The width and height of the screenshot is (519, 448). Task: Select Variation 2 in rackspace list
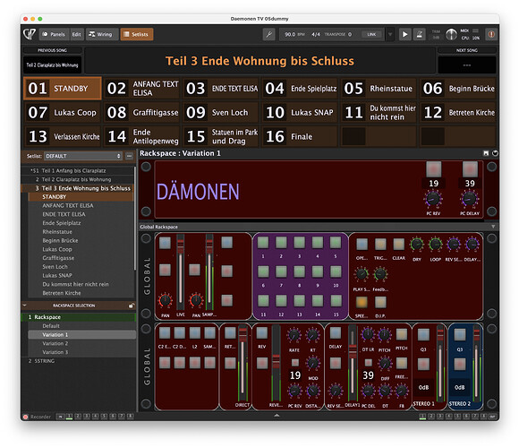(81, 343)
